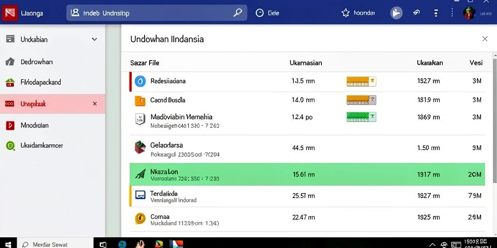Close the Undowhan IIndansia panel
This screenshot has height=248, width=497.
click(x=485, y=39)
